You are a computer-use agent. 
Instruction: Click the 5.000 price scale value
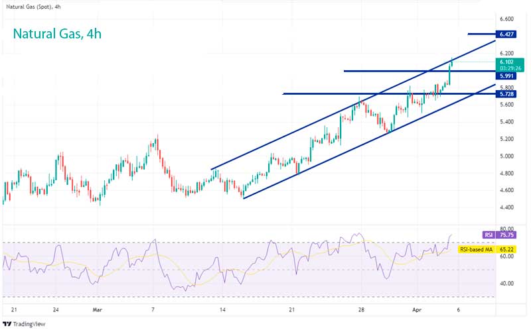[506, 156]
